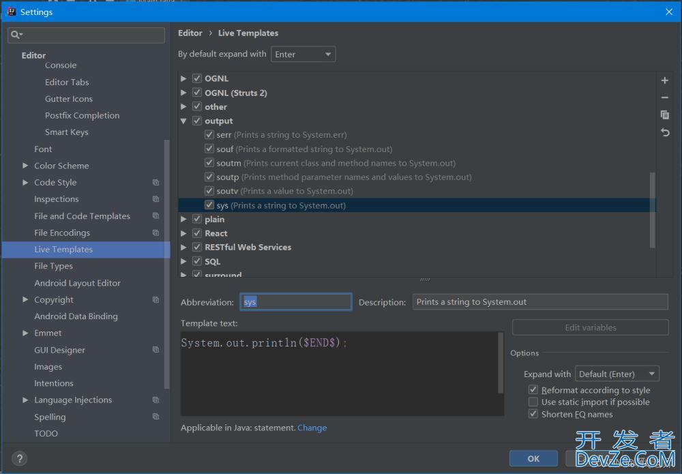This screenshot has width=682, height=474.
Task: Select TODO in the settings tree
Action: [x=46, y=434]
